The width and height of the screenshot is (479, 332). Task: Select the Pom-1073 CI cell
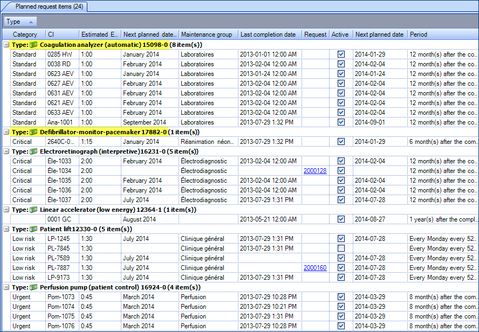(62, 297)
